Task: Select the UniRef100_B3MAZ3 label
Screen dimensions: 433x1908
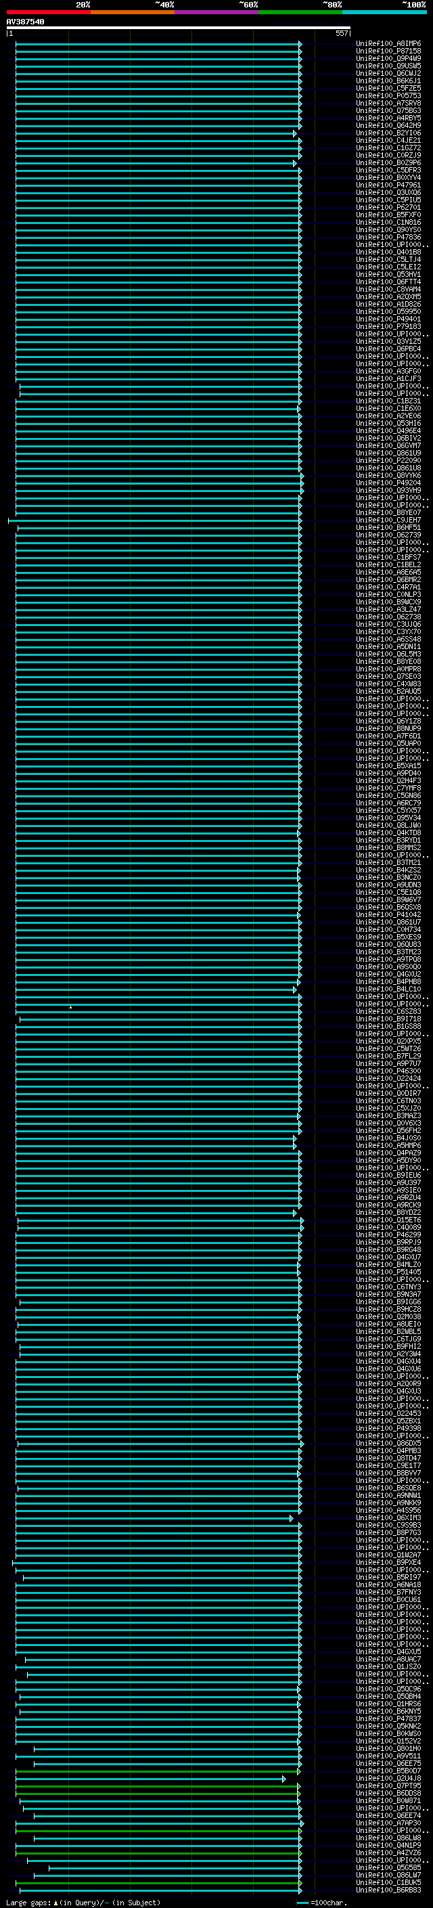Action: (388, 1115)
